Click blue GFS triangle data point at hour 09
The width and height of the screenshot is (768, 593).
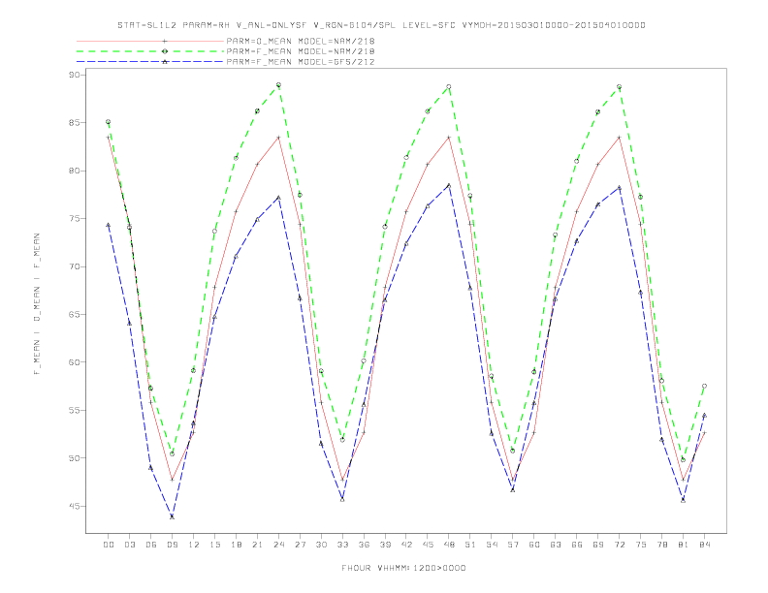pos(172,516)
